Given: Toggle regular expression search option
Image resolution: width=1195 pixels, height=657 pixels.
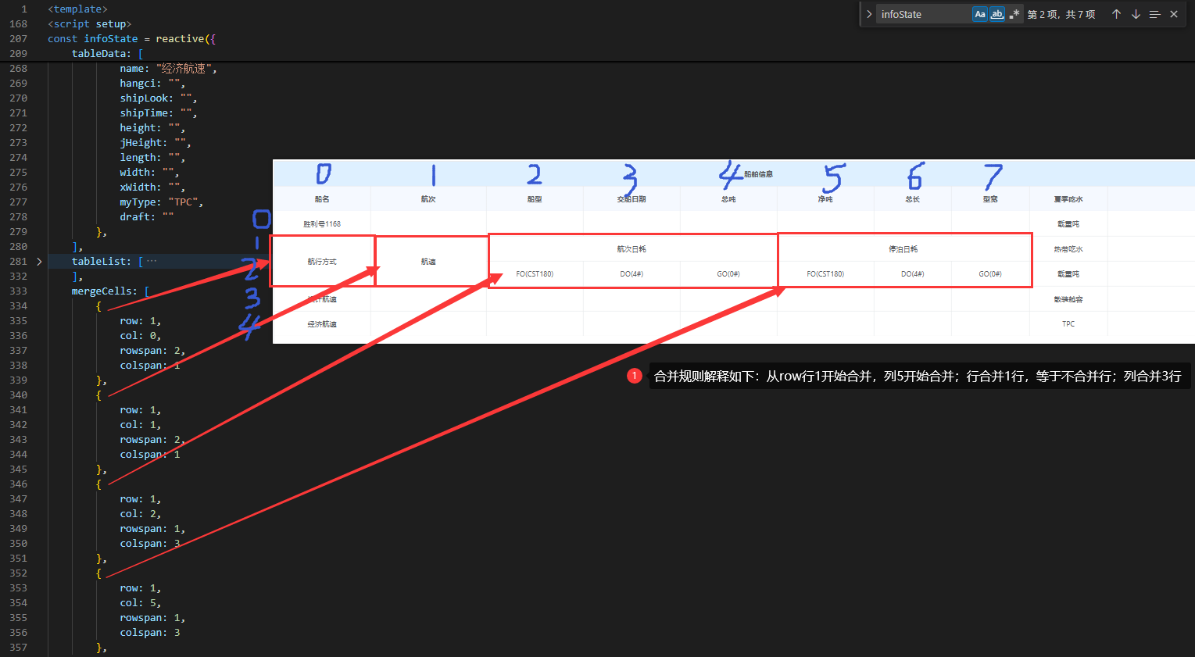Looking at the screenshot, I should click(1014, 14).
